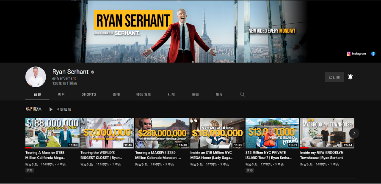Viewport: 381px width, 184px height.
Task: Click the 全部播放 play all link
Action: pos(64,110)
